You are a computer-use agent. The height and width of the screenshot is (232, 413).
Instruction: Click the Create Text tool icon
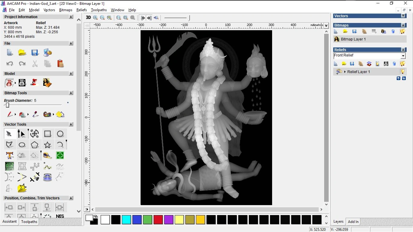pos(9,155)
